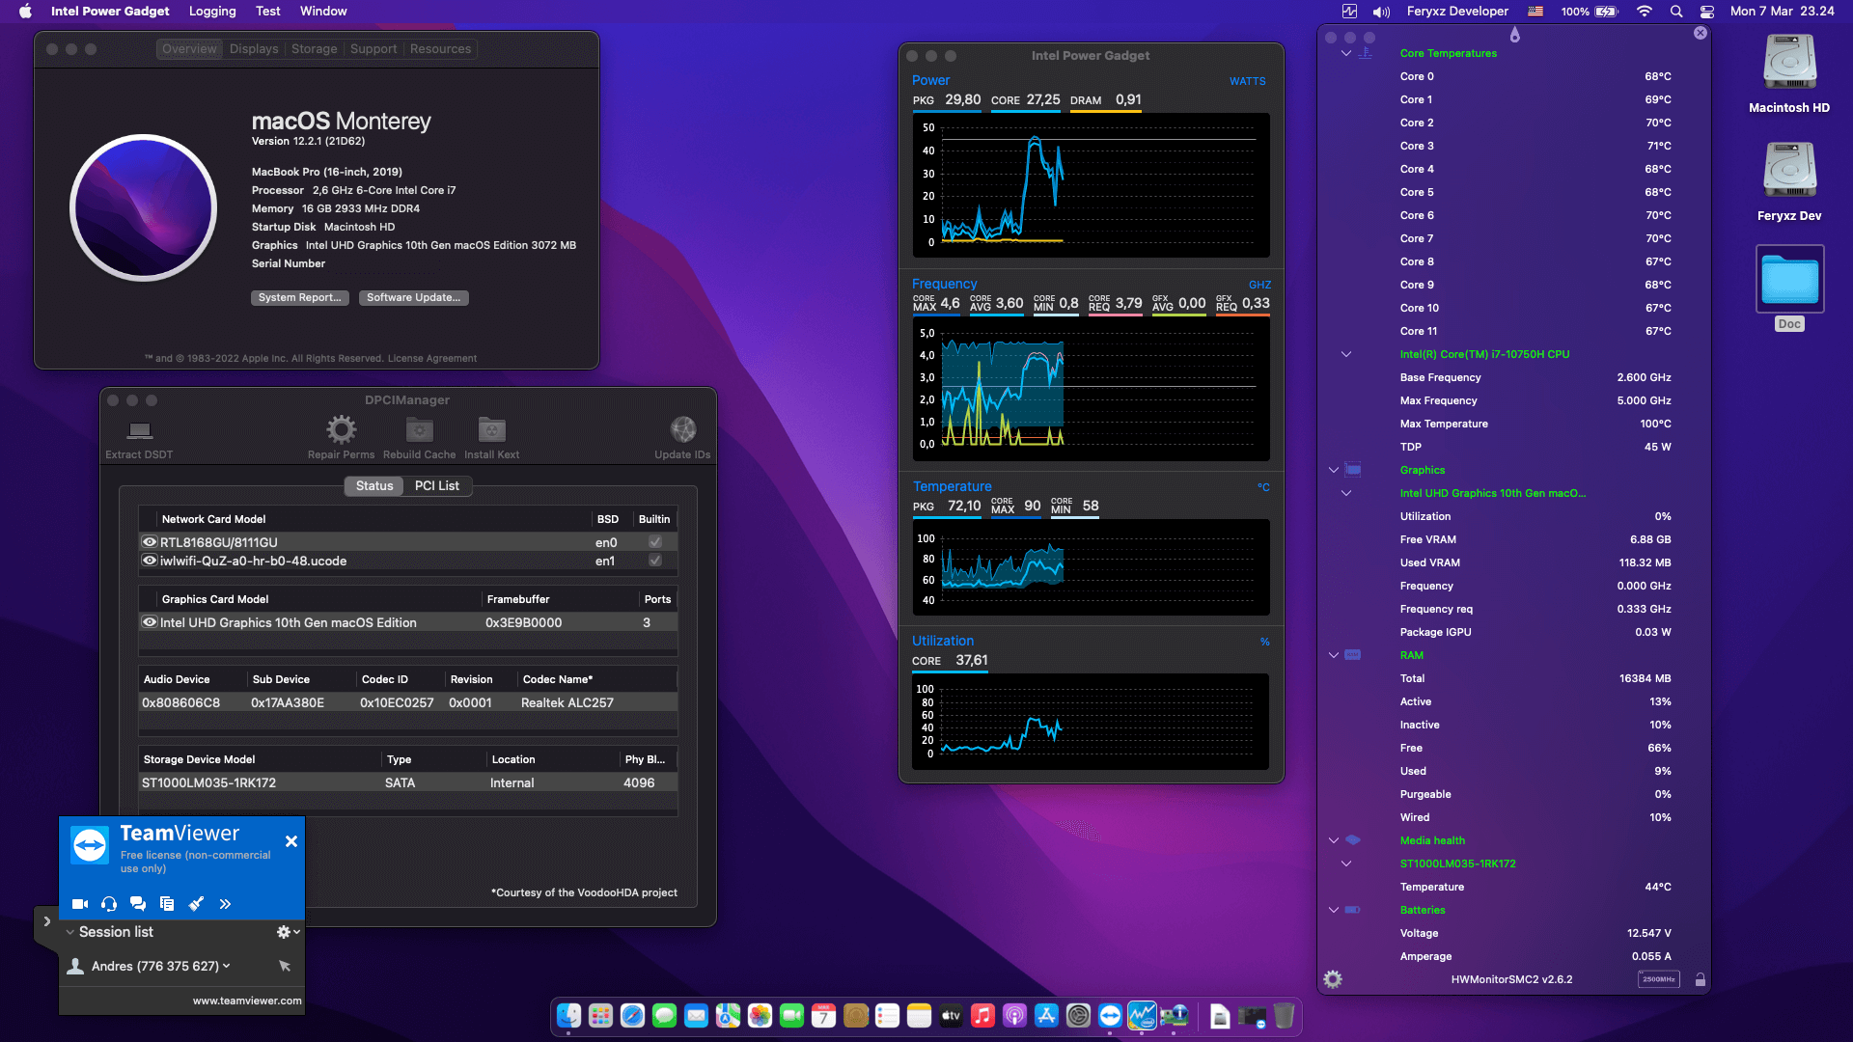Open the License Agreement link
The width and height of the screenshot is (1853, 1042).
(431, 358)
